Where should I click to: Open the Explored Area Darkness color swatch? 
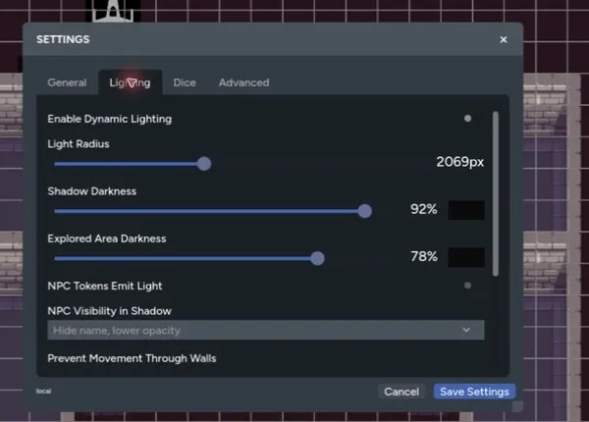coord(466,257)
